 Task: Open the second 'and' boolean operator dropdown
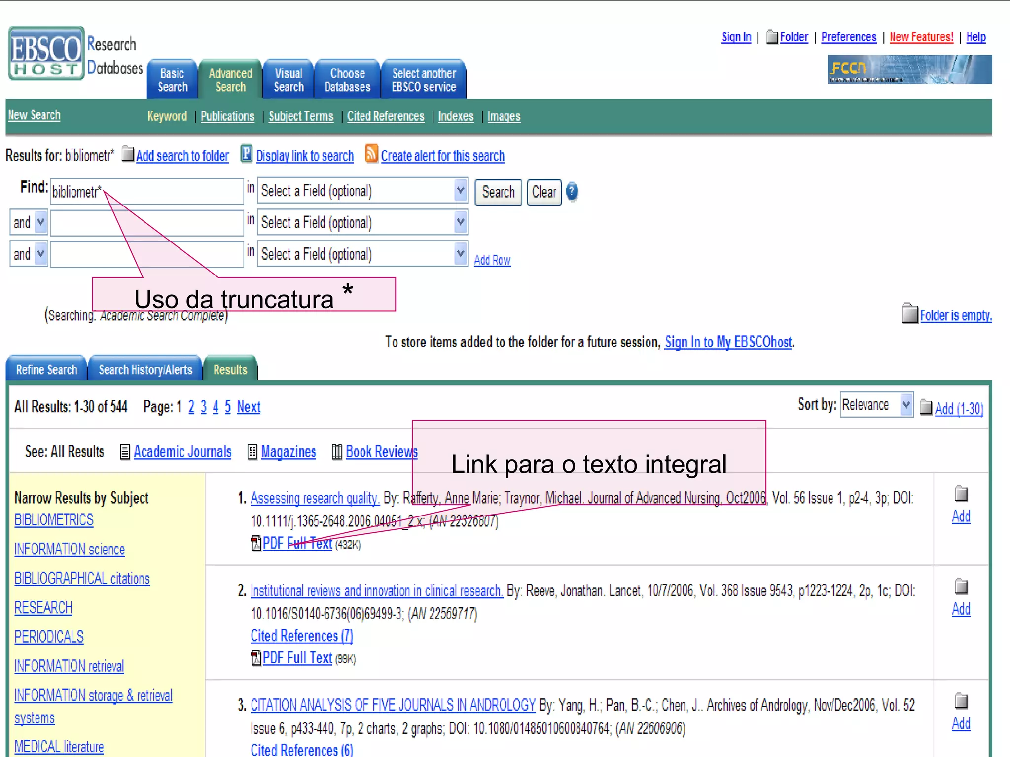point(29,254)
